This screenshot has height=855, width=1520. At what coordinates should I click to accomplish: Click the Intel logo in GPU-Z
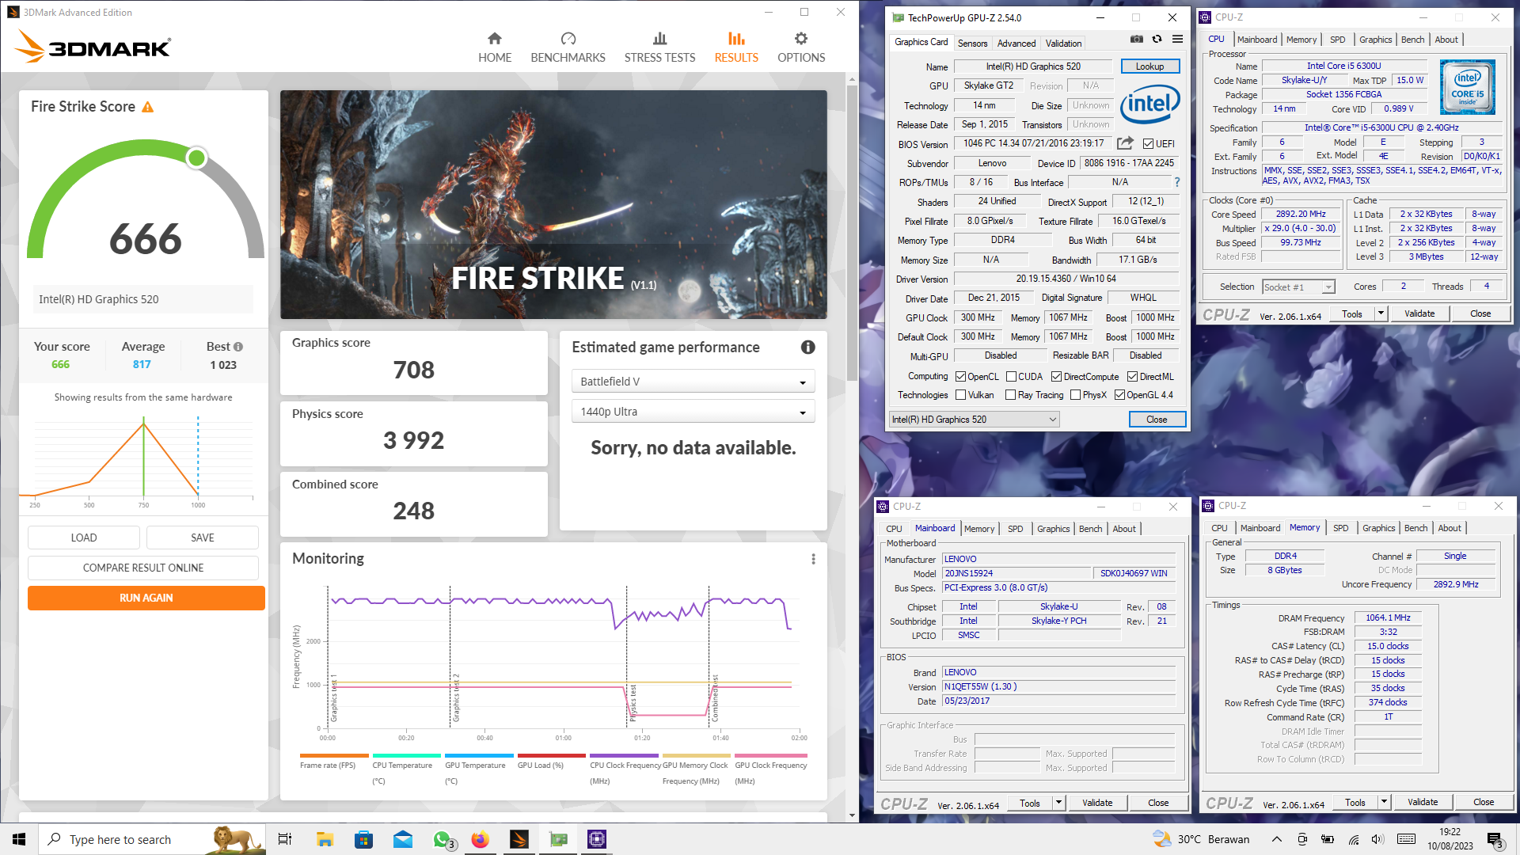click(1150, 104)
